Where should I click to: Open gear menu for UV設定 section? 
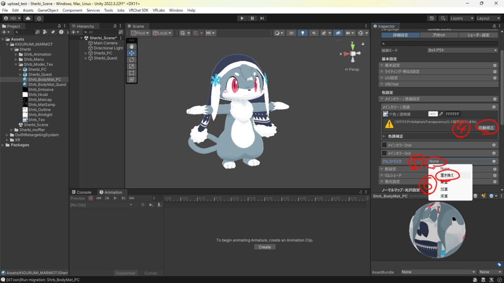[495, 78]
